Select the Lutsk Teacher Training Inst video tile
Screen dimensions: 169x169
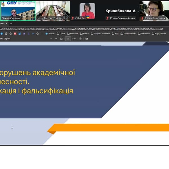[x=53, y=10]
